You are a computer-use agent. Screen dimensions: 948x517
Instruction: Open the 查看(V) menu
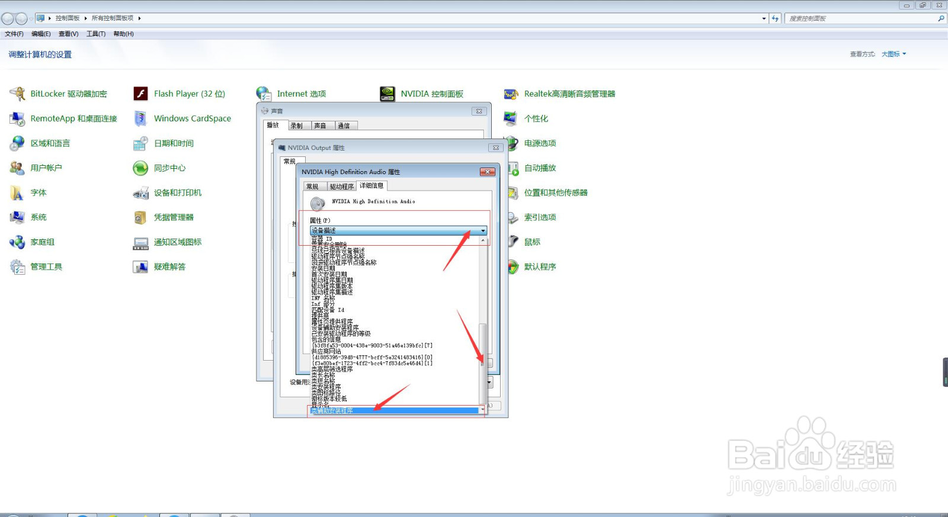click(x=69, y=34)
